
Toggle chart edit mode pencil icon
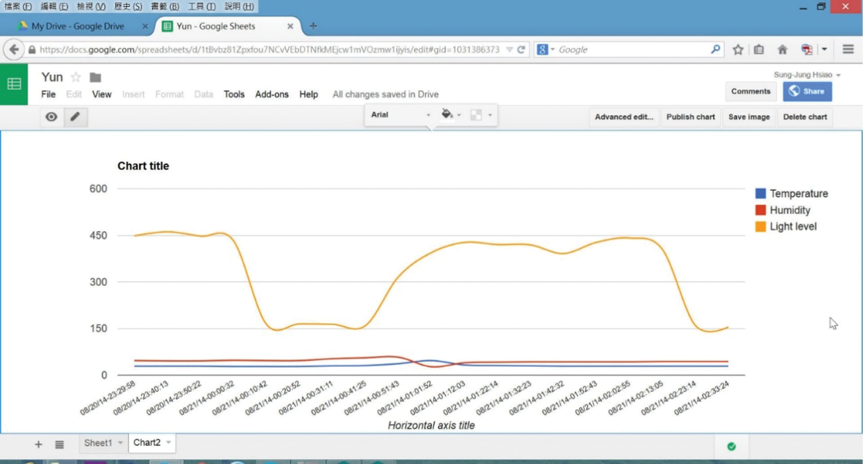75,117
